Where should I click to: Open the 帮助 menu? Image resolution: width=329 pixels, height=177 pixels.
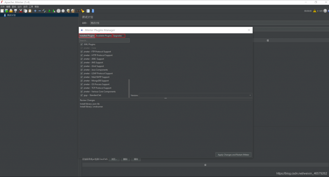[x=37, y=7]
